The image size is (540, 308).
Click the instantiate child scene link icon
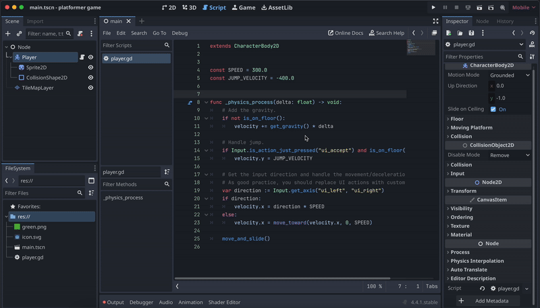point(19,34)
